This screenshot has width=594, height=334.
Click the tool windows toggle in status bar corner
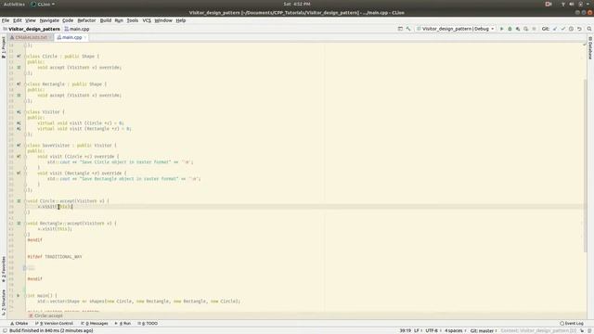(5, 330)
